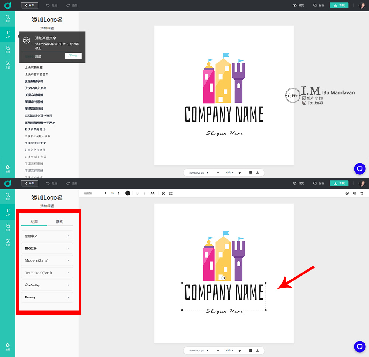The width and height of the screenshot is (369, 357).
Task: Open the 145% zoom dropdown in lower editor
Action: pyautogui.click(x=229, y=350)
